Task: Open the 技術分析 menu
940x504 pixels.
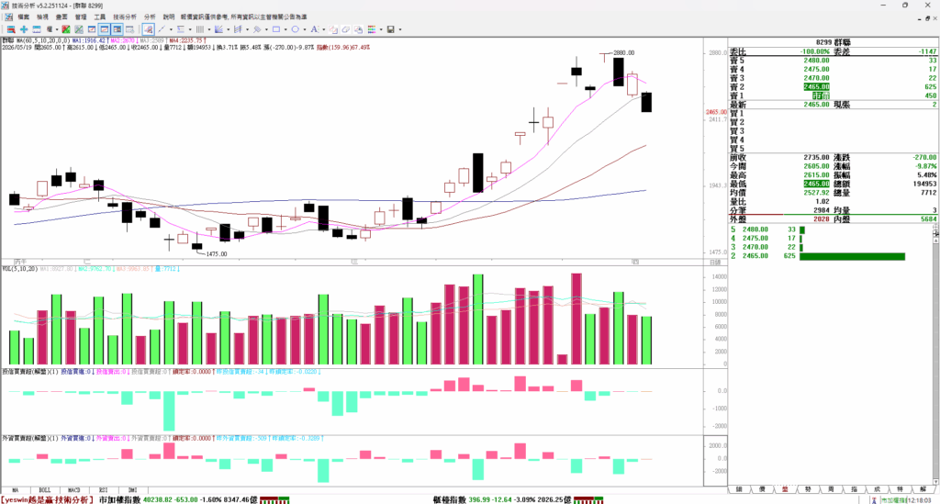Action: (125, 17)
